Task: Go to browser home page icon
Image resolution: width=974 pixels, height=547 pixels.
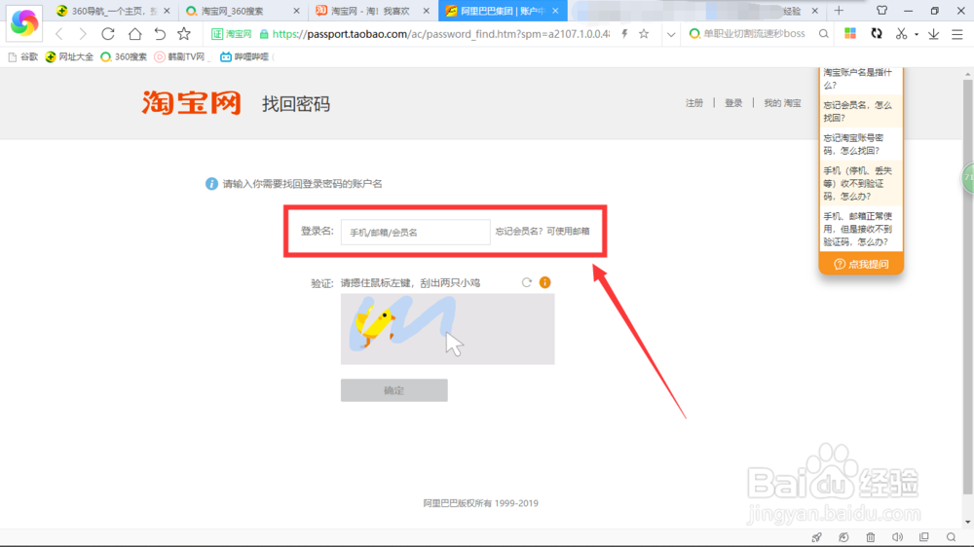Action: tap(134, 34)
